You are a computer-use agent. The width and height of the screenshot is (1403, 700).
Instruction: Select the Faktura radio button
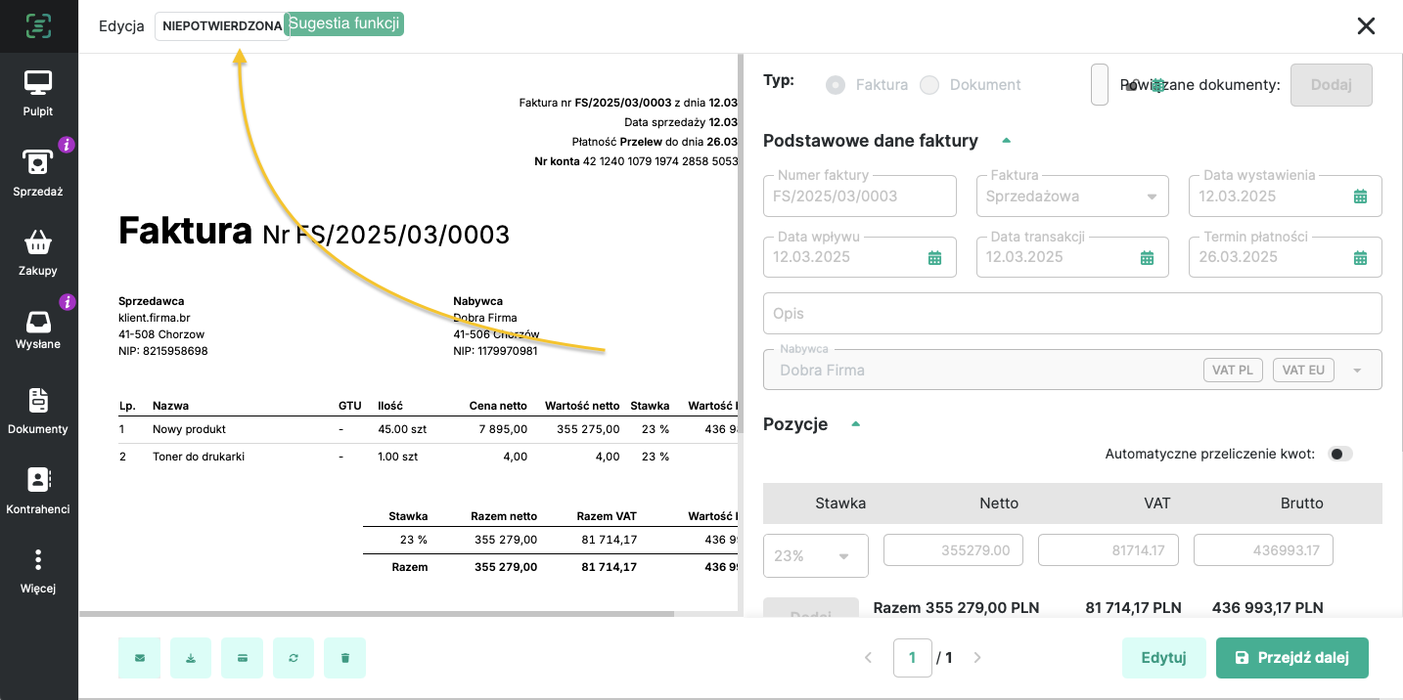[x=836, y=85]
